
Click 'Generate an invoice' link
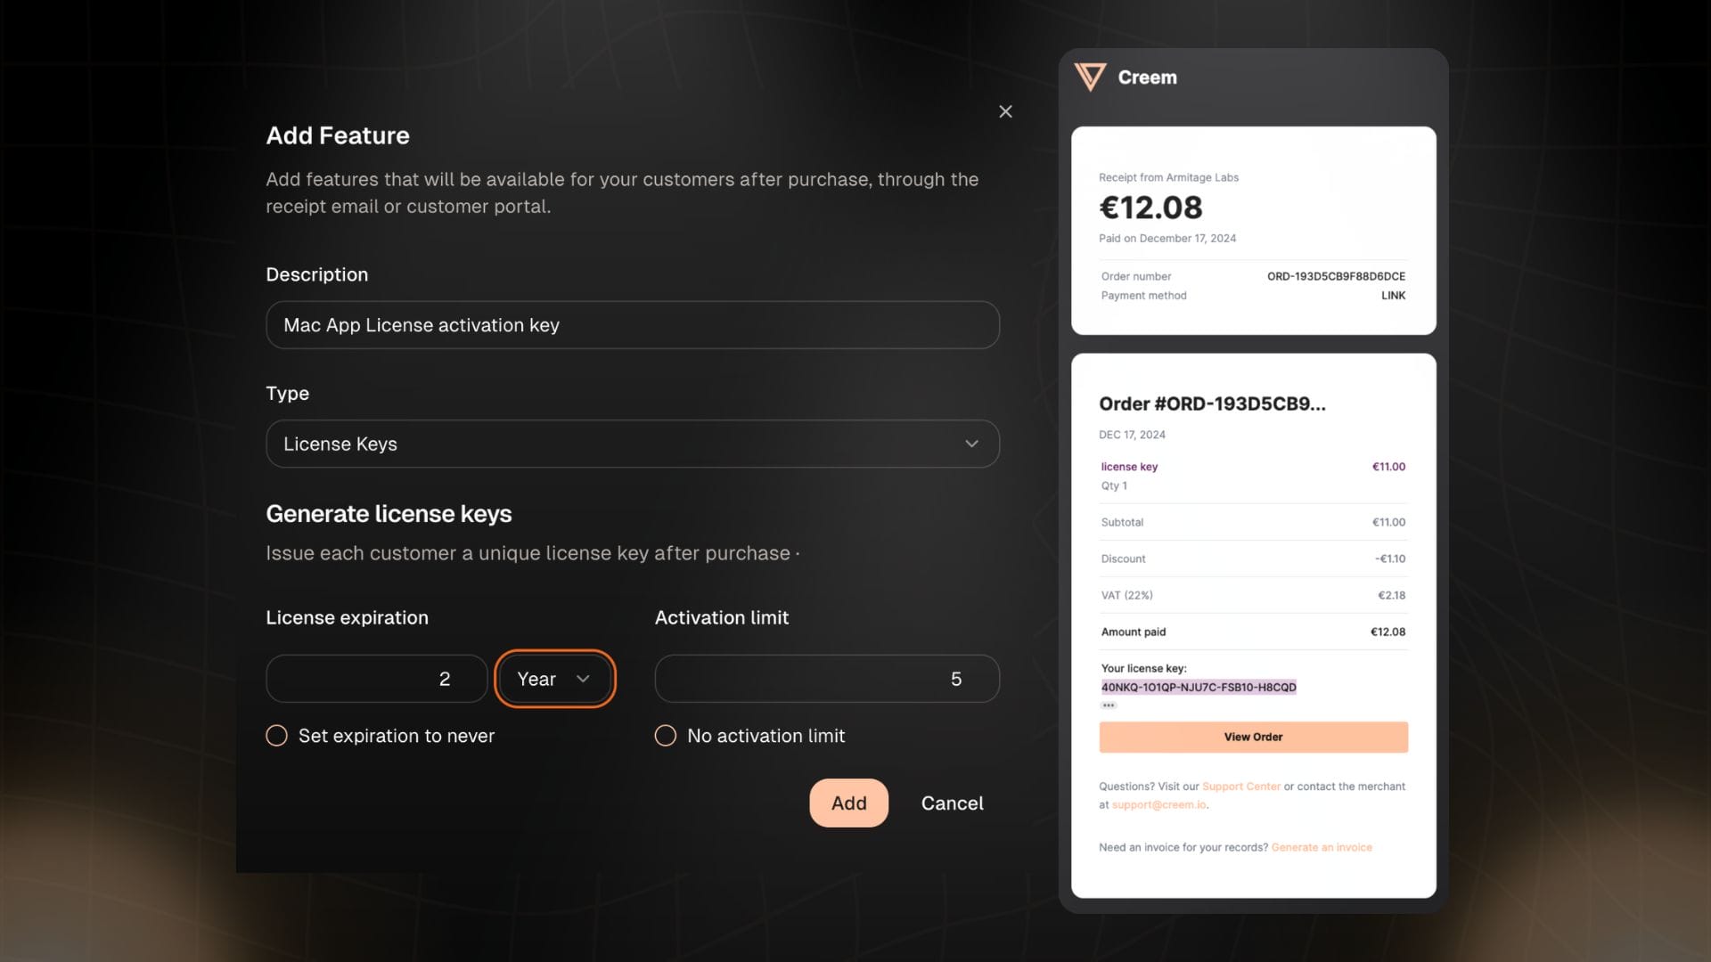(1321, 847)
